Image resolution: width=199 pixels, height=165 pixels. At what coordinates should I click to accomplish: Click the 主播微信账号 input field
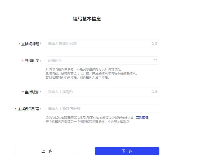[102, 109]
